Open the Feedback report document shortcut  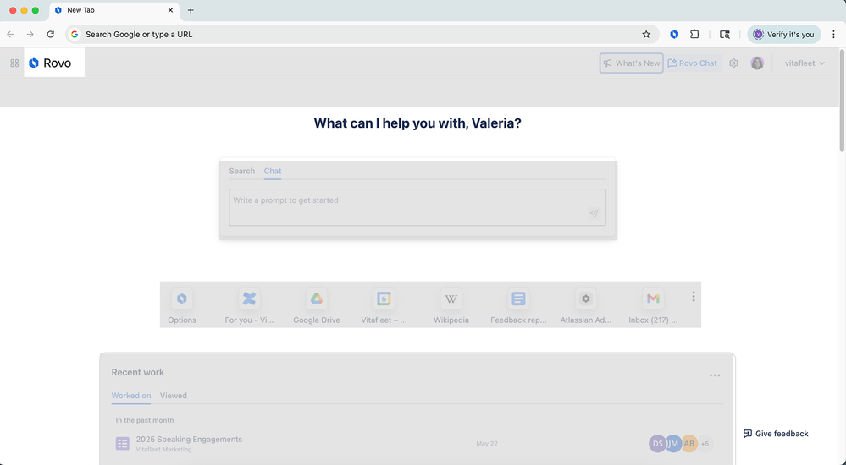[x=518, y=306]
